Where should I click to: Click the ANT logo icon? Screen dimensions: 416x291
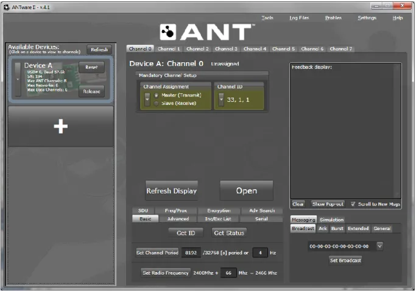pos(167,32)
